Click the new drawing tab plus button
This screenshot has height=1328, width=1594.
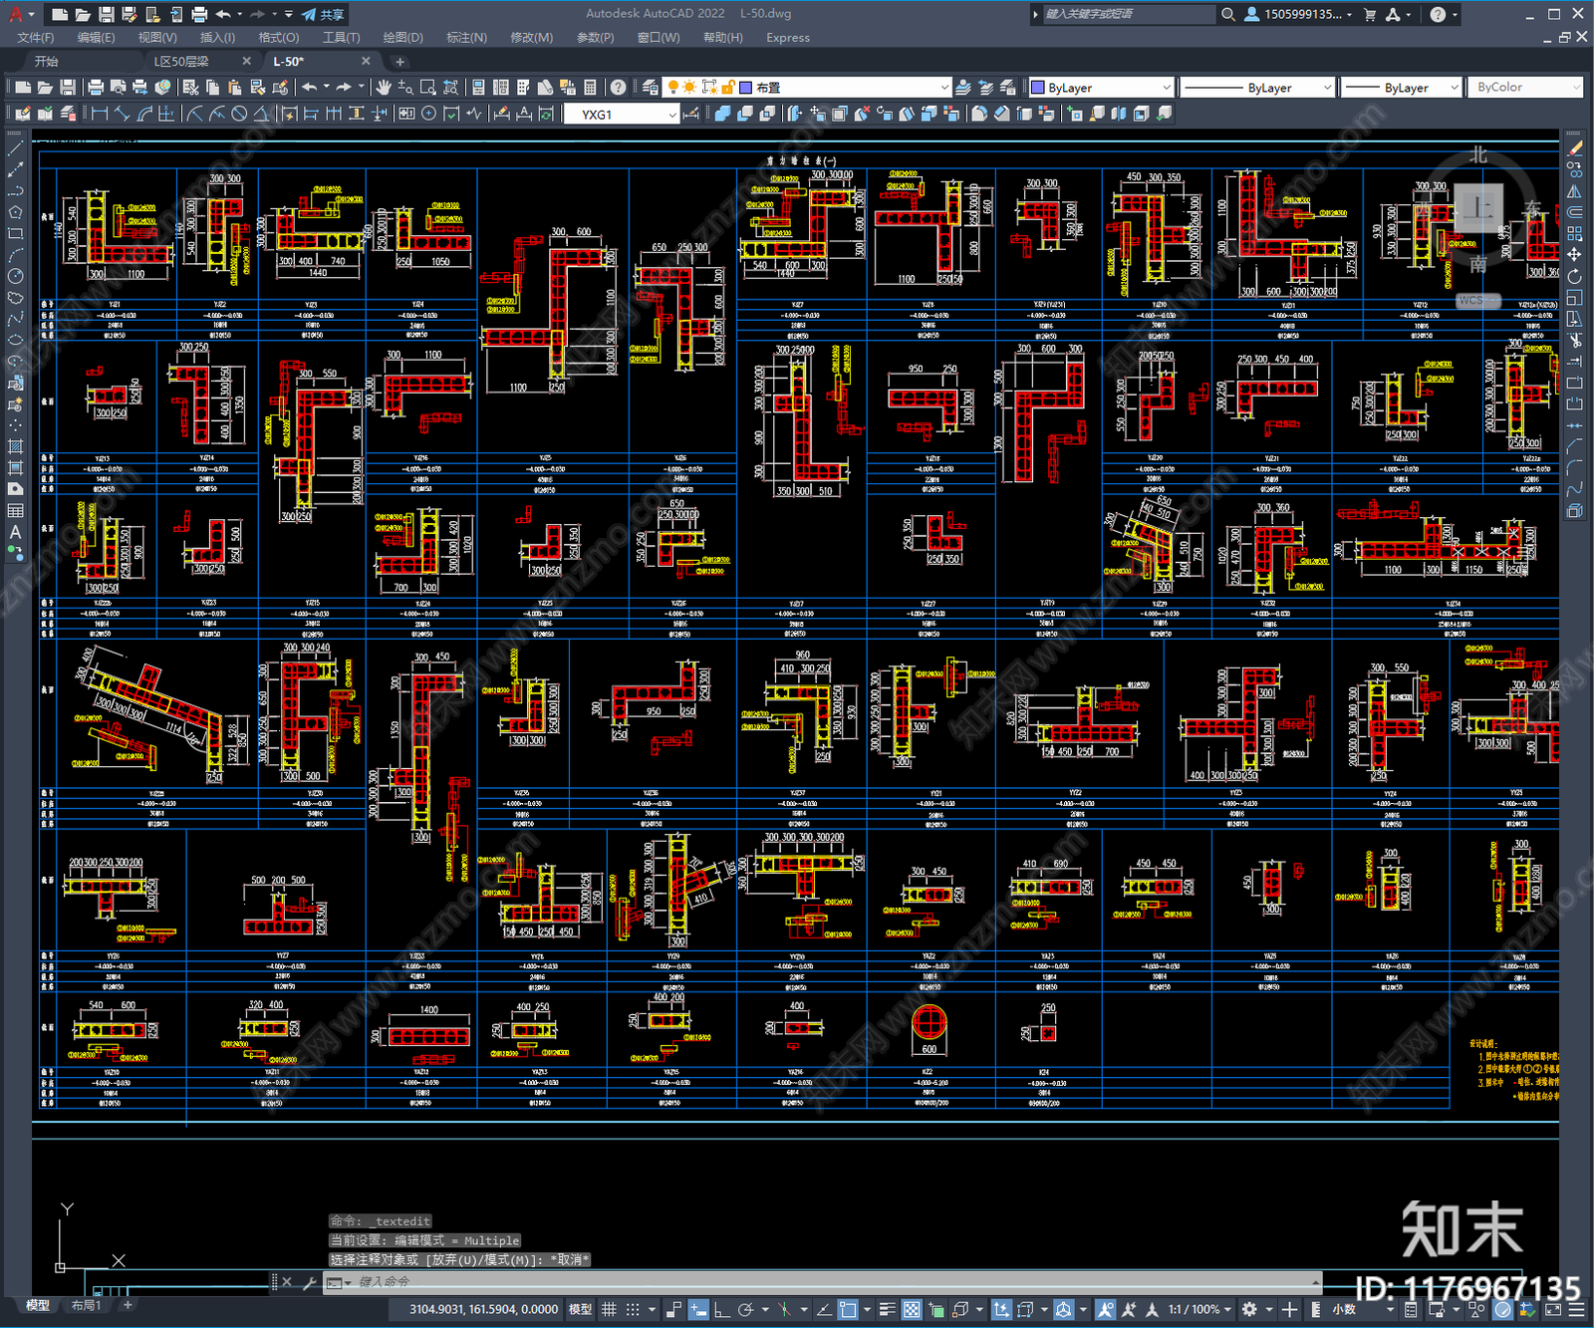pyautogui.click(x=399, y=61)
